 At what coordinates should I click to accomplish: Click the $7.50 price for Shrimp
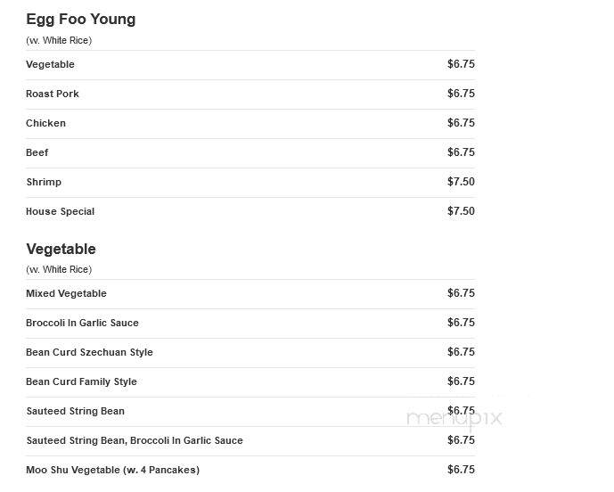[x=461, y=182]
